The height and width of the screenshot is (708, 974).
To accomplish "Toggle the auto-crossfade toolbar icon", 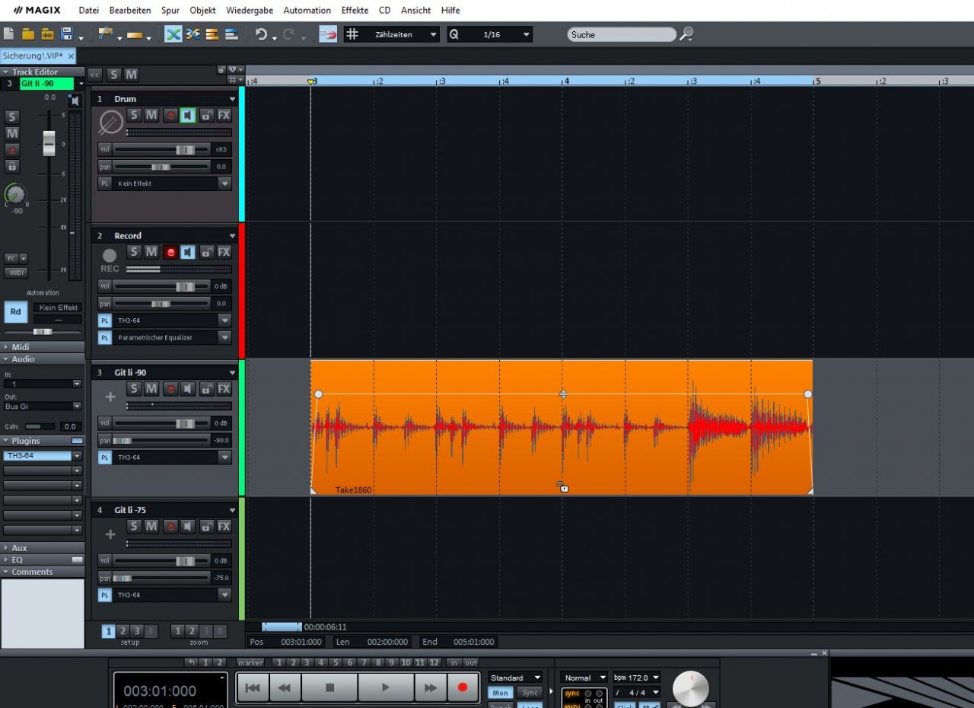I will 173,34.
